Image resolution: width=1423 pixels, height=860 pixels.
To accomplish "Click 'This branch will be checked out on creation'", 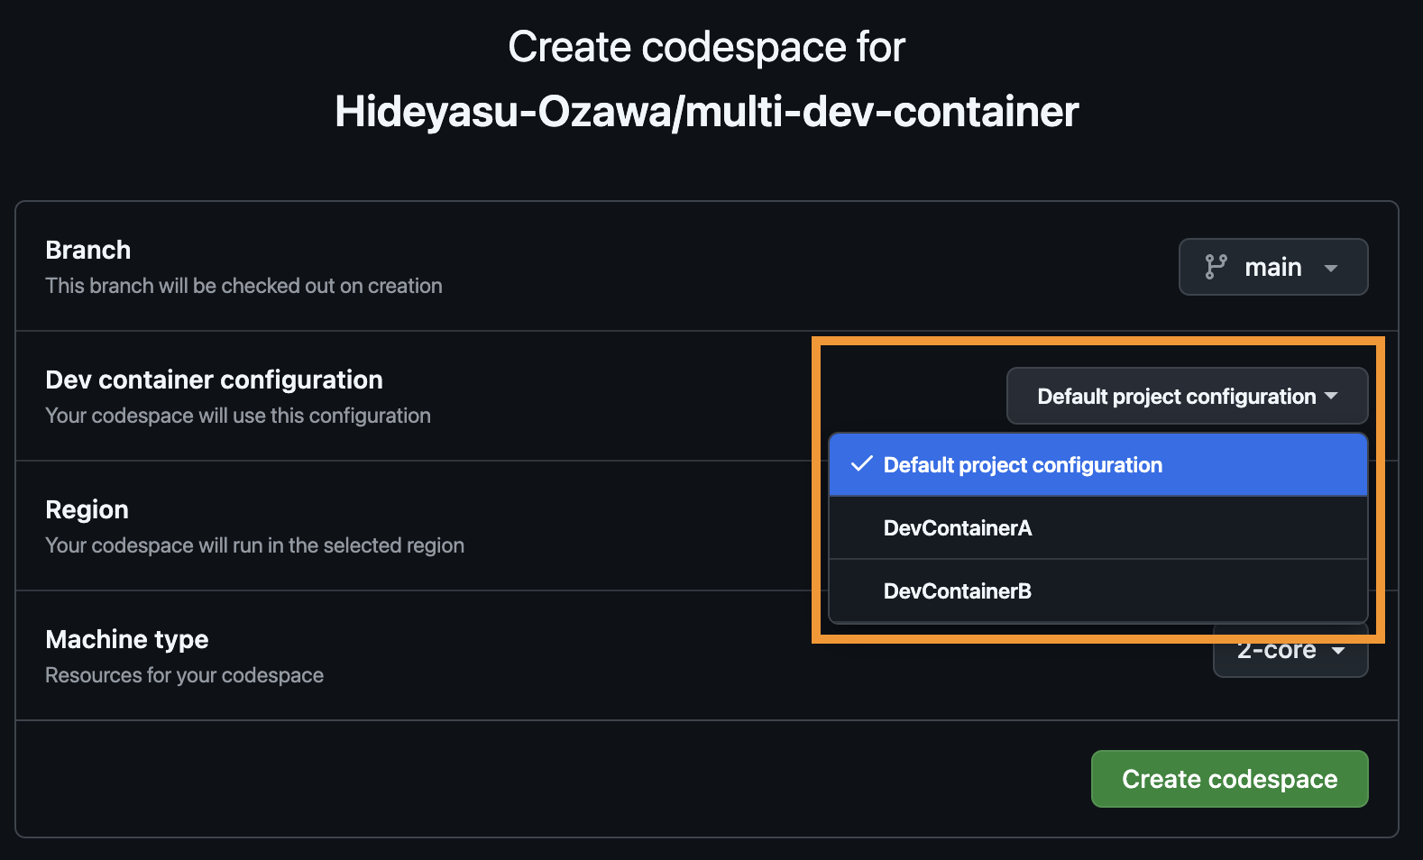I will point(244,286).
